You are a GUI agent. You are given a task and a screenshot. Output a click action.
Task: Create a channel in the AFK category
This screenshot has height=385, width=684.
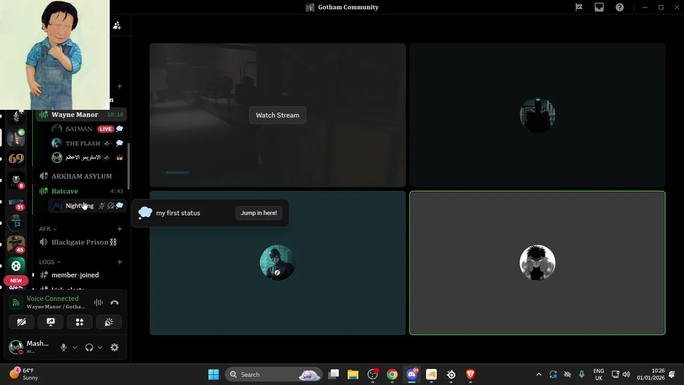click(x=120, y=229)
